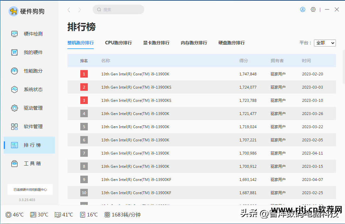Select rank 9 i9-13900KF name
This screenshot has height=224, width=345.
pyautogui.click(x=136, y=179)
